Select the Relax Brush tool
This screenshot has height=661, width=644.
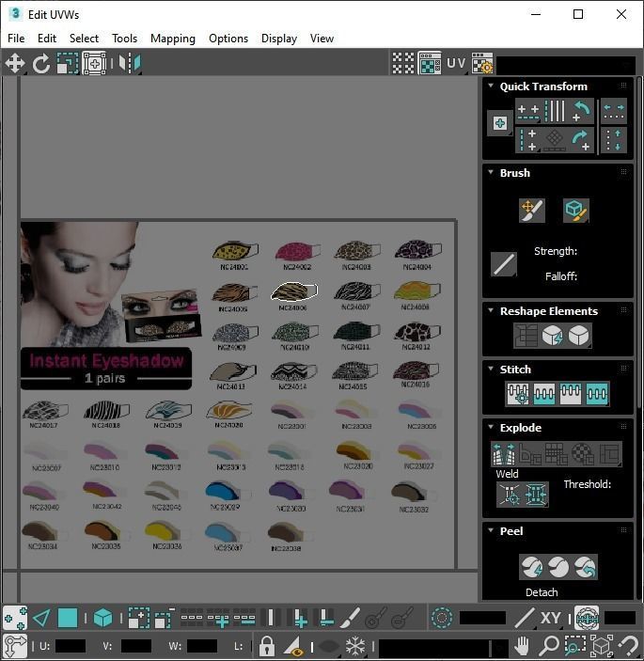[576, 210]
